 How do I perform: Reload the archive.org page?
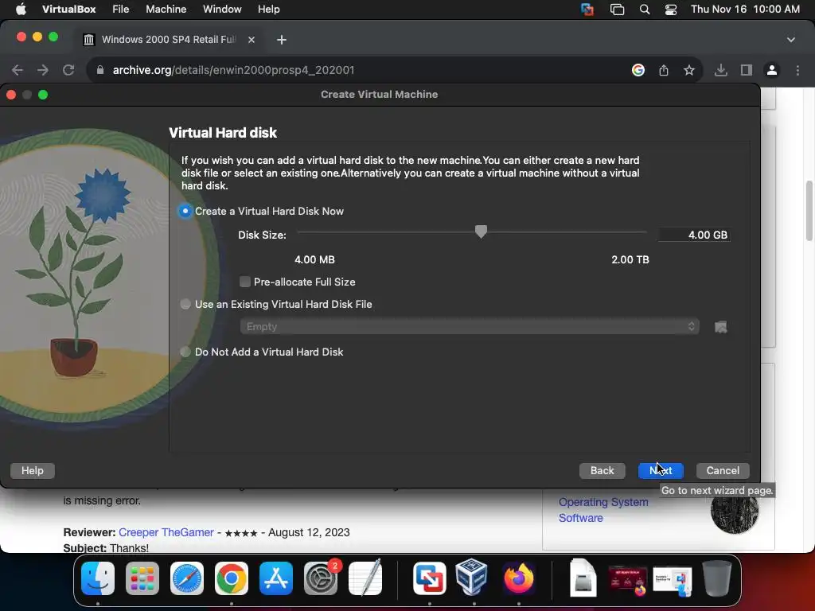(68, 70)
